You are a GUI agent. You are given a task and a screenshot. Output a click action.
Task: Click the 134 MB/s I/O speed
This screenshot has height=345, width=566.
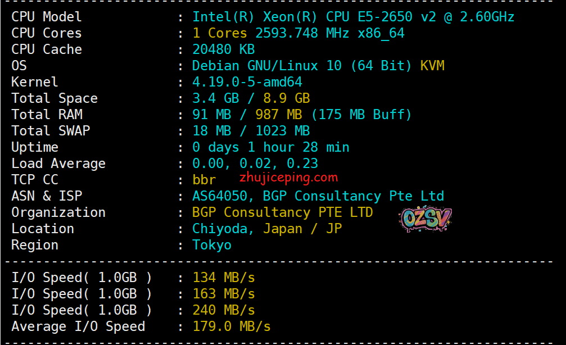(x=224, y=278)
